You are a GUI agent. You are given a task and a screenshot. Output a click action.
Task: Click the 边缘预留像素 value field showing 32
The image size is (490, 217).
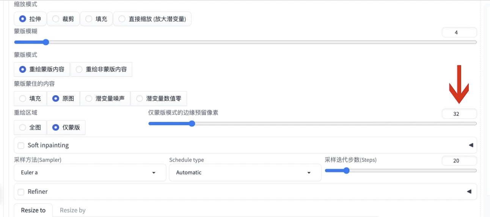click(x=459, y=114)
